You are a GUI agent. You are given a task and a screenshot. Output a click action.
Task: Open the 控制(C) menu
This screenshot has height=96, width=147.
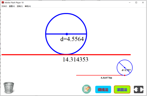(20, 6)
